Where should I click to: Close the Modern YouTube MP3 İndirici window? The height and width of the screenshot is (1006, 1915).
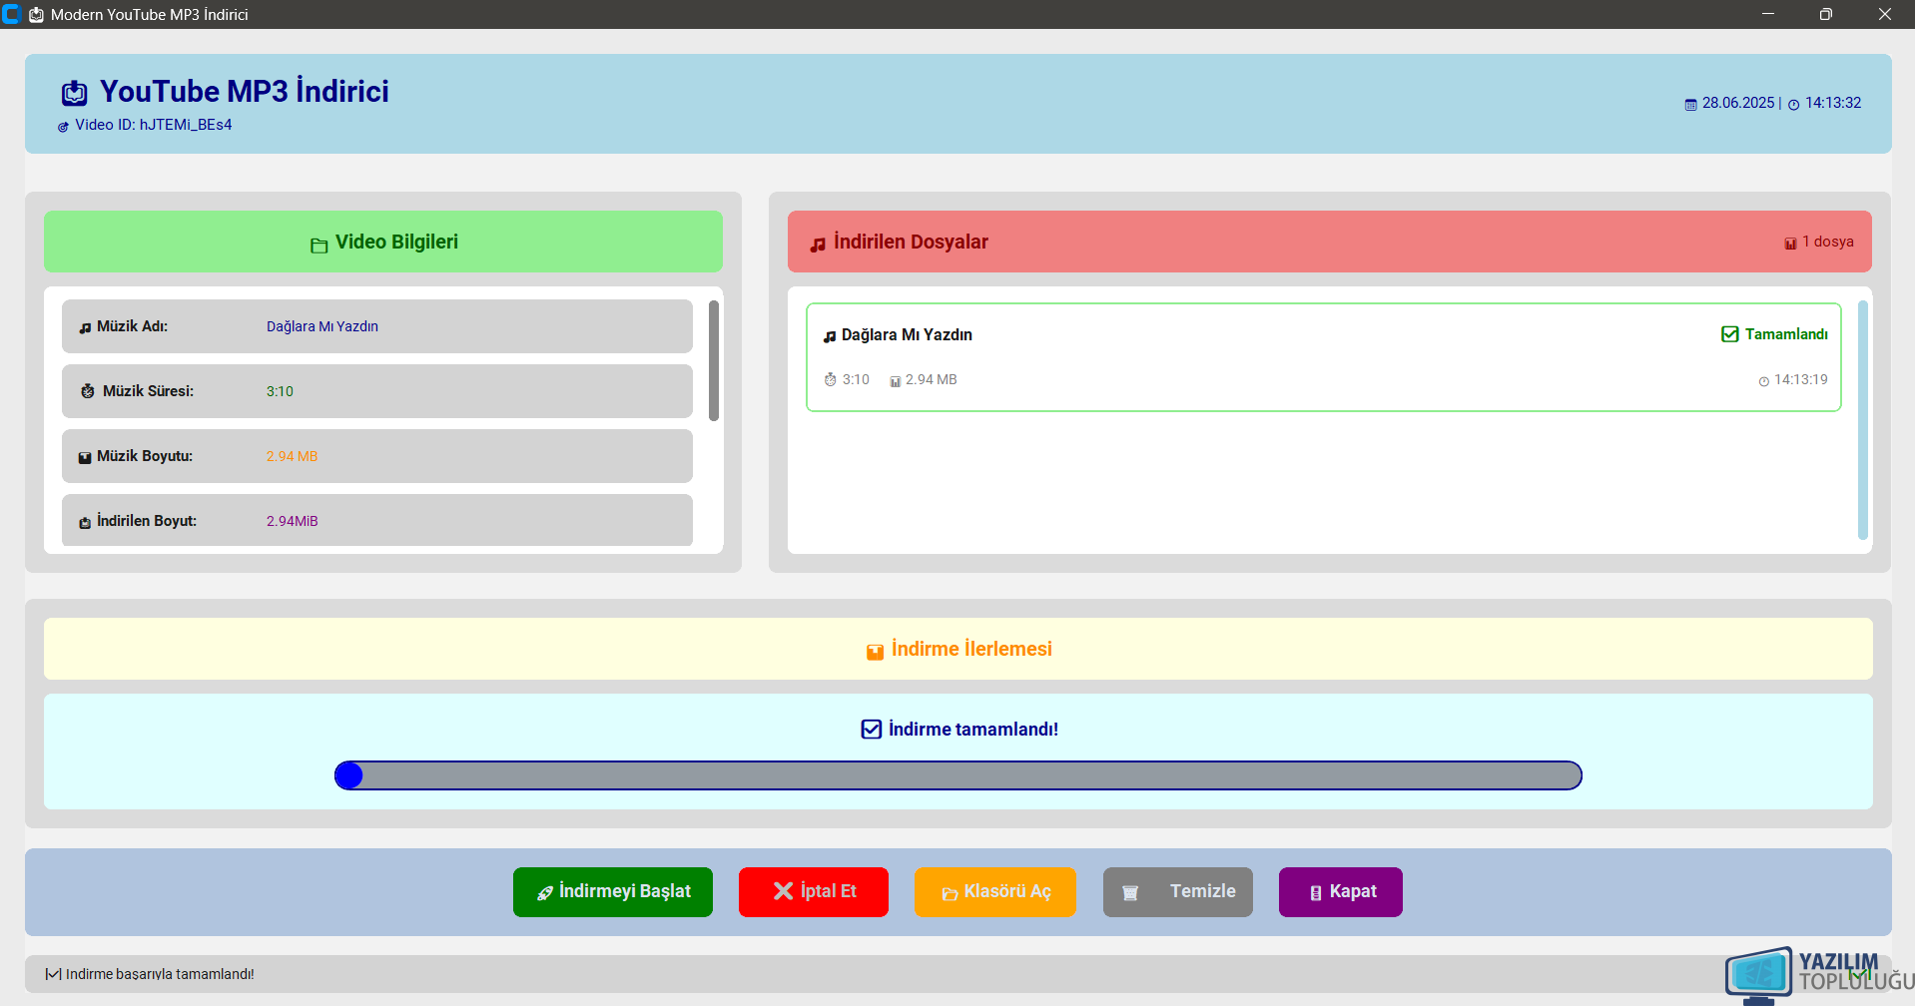[x=1885, y=14]
